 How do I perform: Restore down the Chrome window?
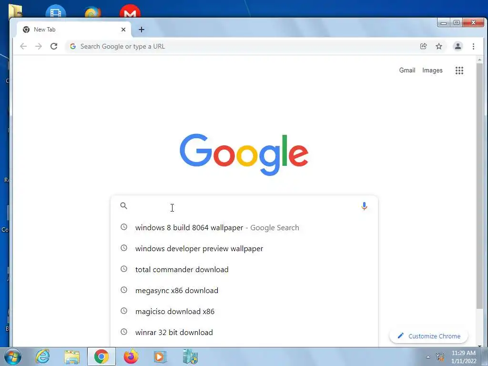pyautogui.click(x=456, y=22)
